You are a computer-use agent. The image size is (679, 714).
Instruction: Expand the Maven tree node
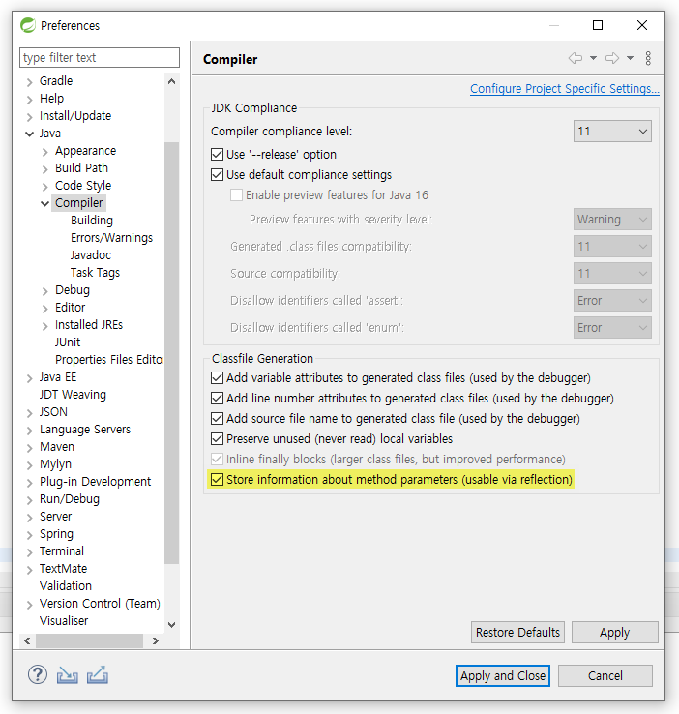point(30,448)
